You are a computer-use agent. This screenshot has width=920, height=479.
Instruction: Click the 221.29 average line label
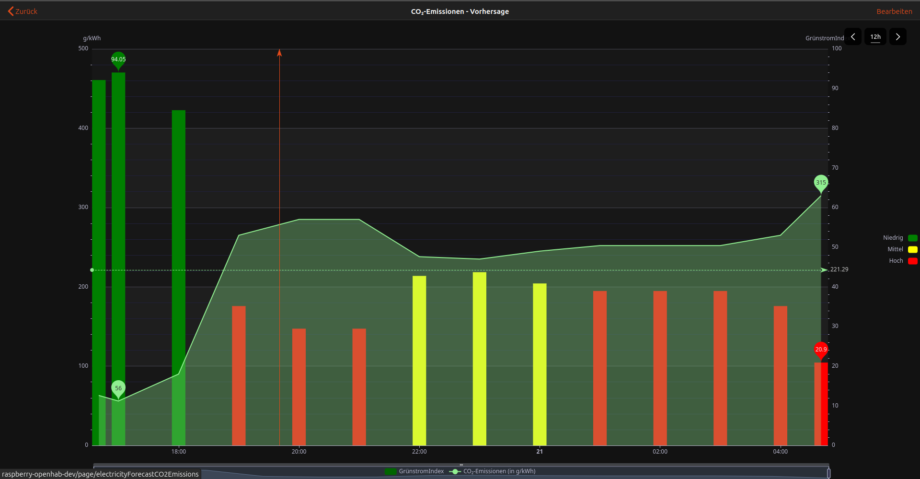point(839,269)
